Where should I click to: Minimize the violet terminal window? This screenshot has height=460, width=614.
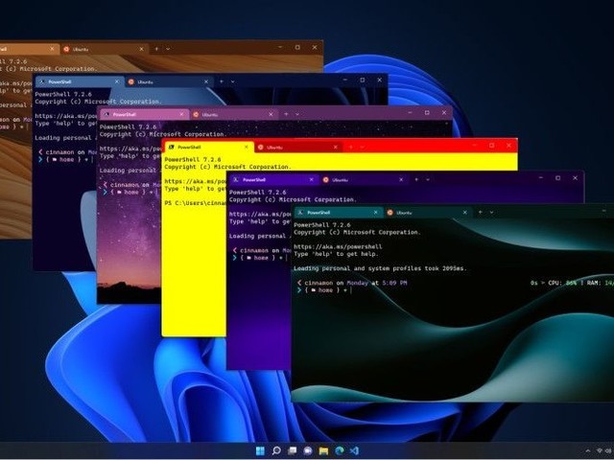[x=541, y=178]
